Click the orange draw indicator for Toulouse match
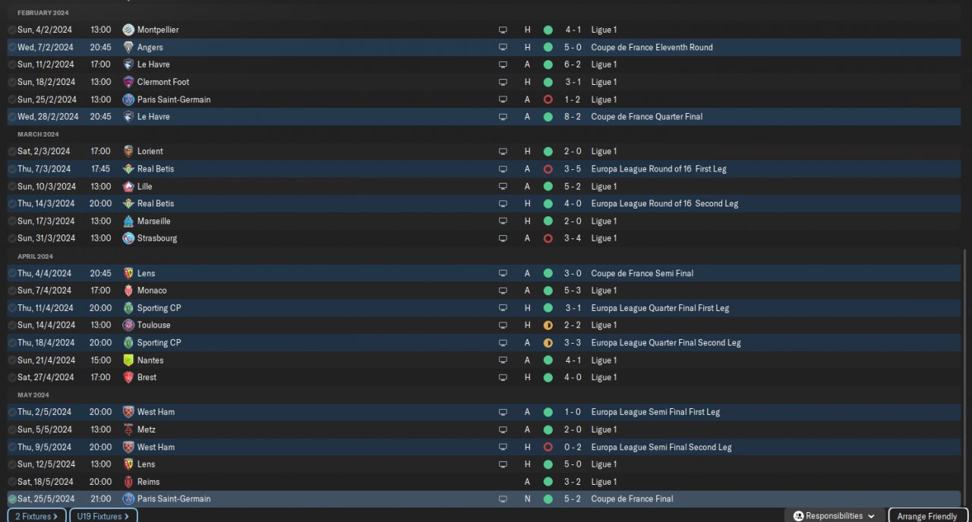 (548, 325)
